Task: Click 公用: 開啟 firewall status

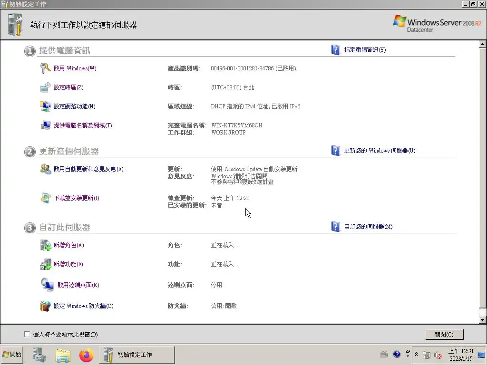Action: click(x=224, y=306)
